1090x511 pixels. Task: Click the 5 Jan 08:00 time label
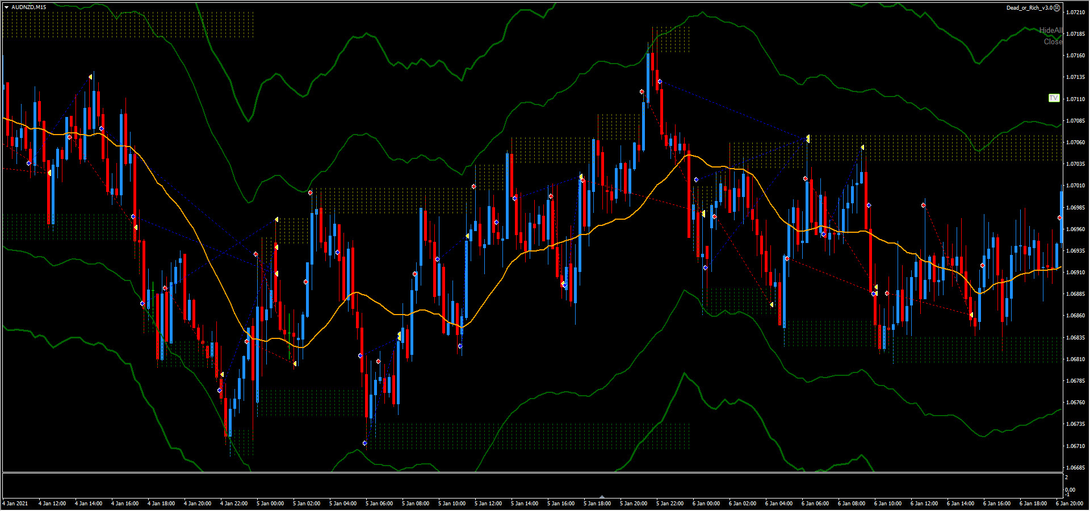[416, 504]
